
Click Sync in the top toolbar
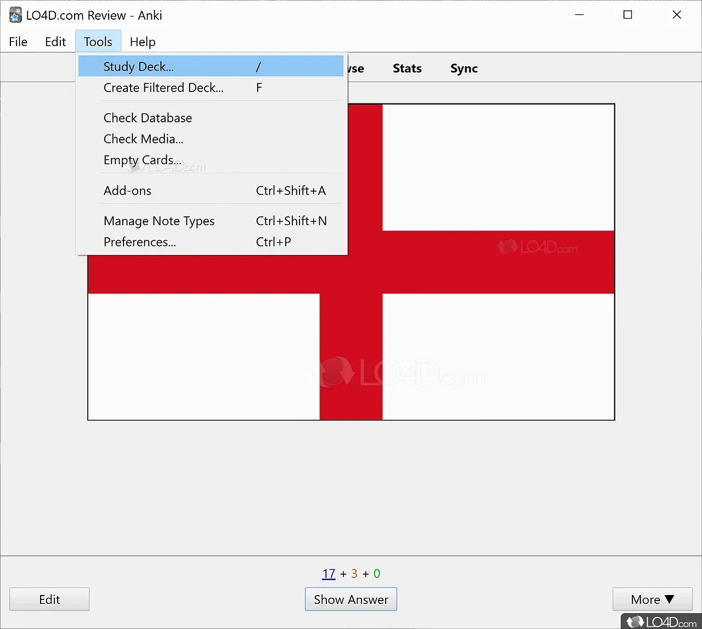point(464,68)
